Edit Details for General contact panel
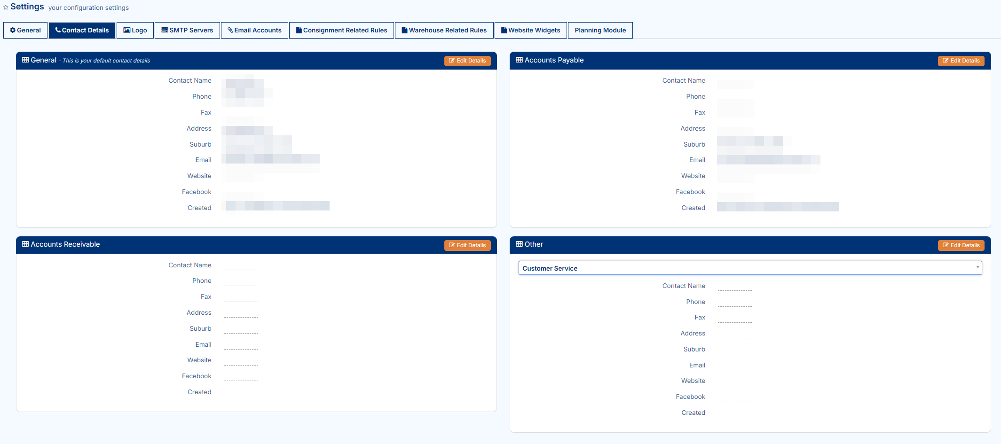This screenshot has height=444, width=1001. (x=467, y=61)
